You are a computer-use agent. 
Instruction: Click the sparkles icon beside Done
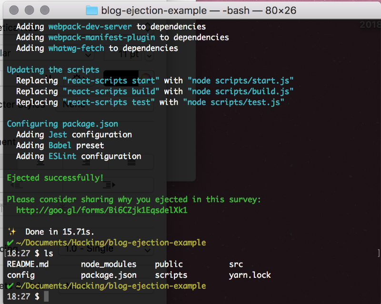click(12, 232)
